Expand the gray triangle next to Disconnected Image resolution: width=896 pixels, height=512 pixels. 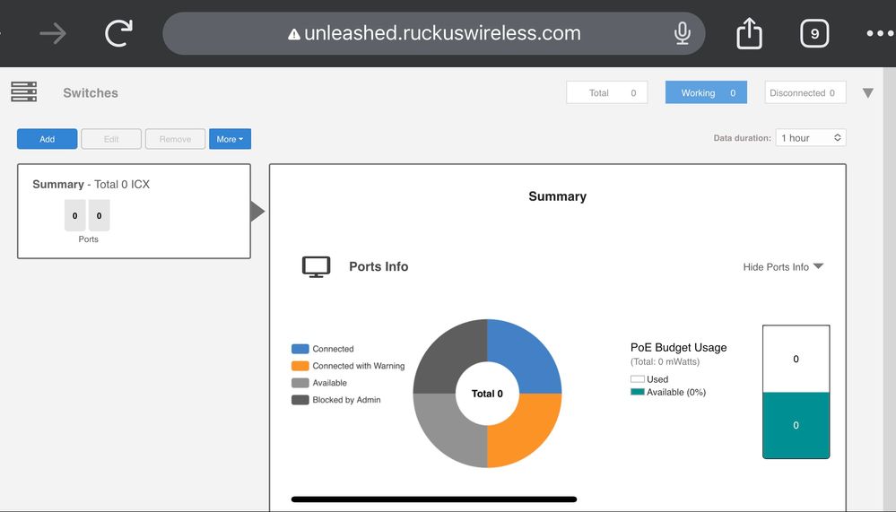click(x=867, y=93)
